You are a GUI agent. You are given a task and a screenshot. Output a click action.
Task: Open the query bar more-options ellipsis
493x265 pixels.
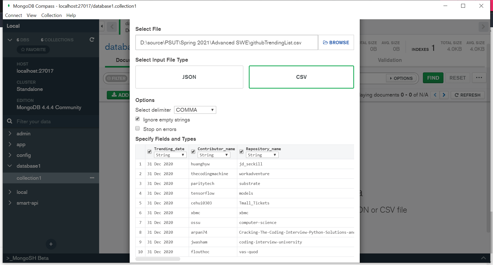click(479, 78)
